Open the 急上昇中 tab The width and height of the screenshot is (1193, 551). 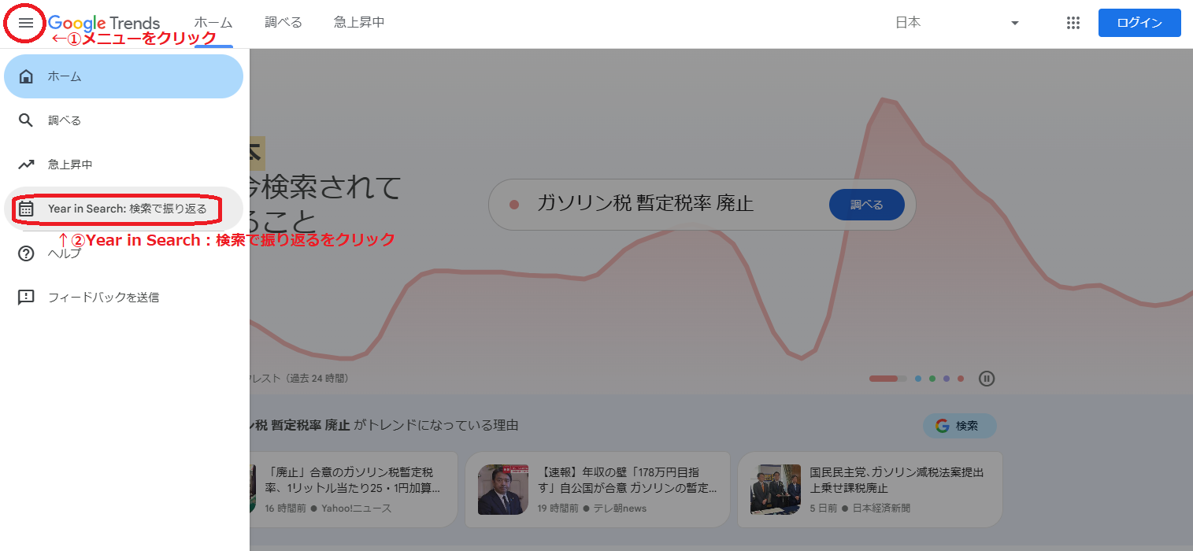coord(358,23)
